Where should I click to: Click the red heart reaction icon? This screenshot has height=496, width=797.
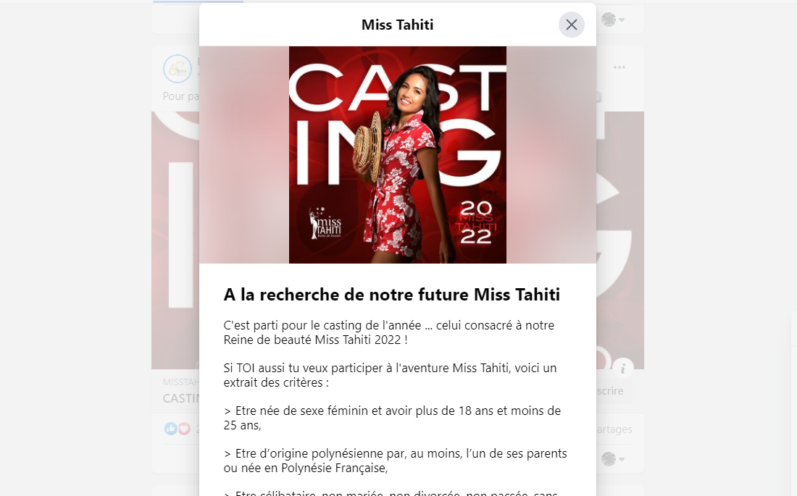point(184,429)
